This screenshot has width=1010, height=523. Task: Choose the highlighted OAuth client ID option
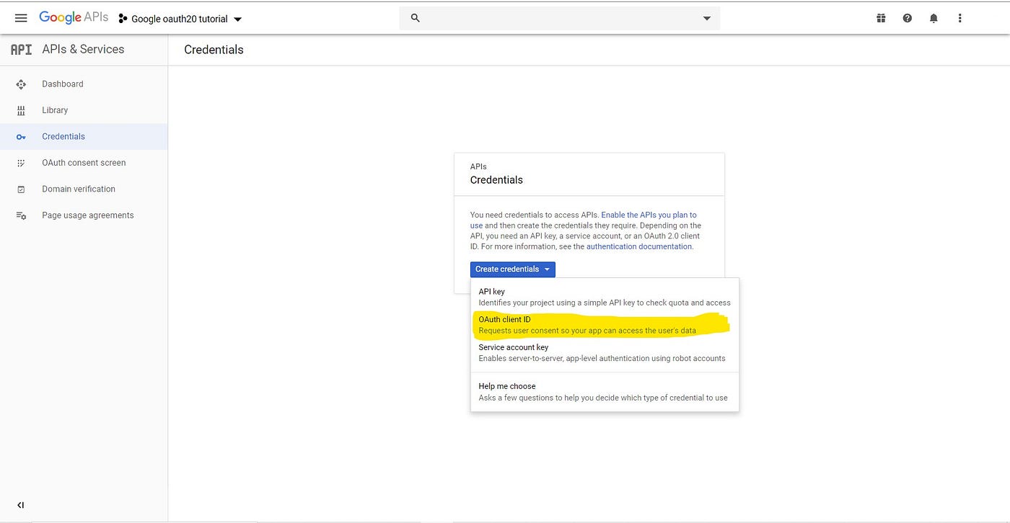(504, 319)
